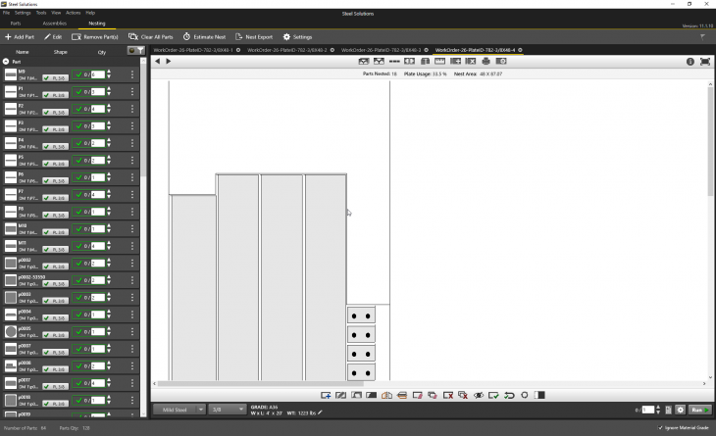Toggle the Ignore Material Grade checkbox
Viewport: 716px width, 436px height.
click(x=660, y=428)
